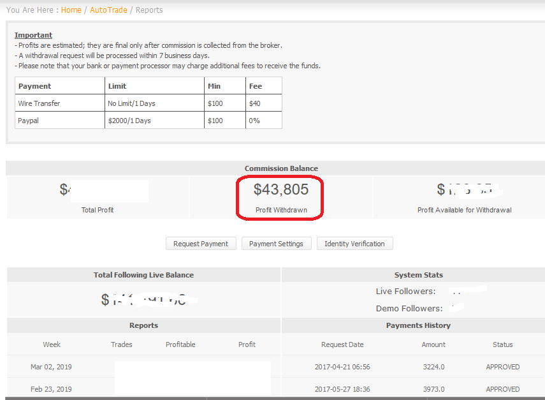Select the Wire Transfer payment row
Viewport: 545px width, 400px height.
tap(40, 103)
